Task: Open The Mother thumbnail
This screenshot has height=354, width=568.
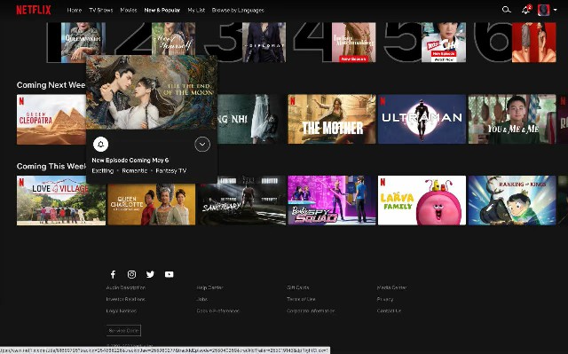Action: point(332,119)
